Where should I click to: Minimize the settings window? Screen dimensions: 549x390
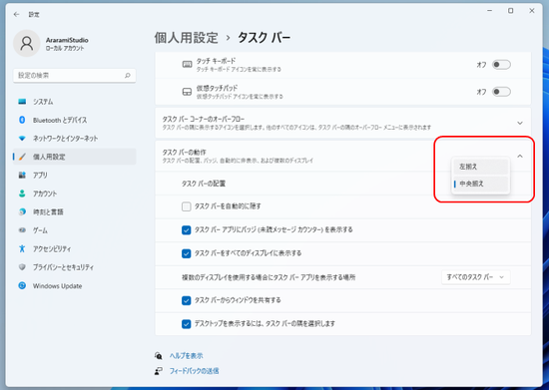point(490,11)
